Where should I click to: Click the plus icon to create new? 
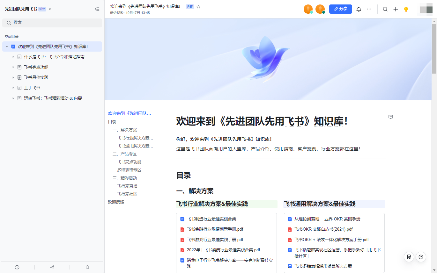tap(396, 9)
